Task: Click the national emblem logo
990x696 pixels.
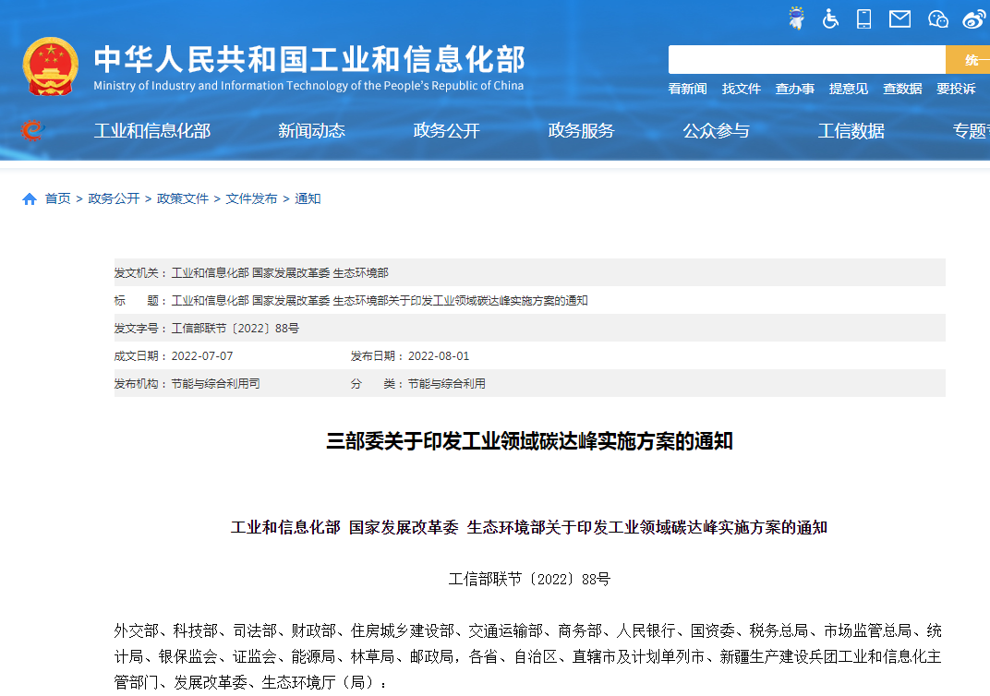Action: (x=51, y=66)
